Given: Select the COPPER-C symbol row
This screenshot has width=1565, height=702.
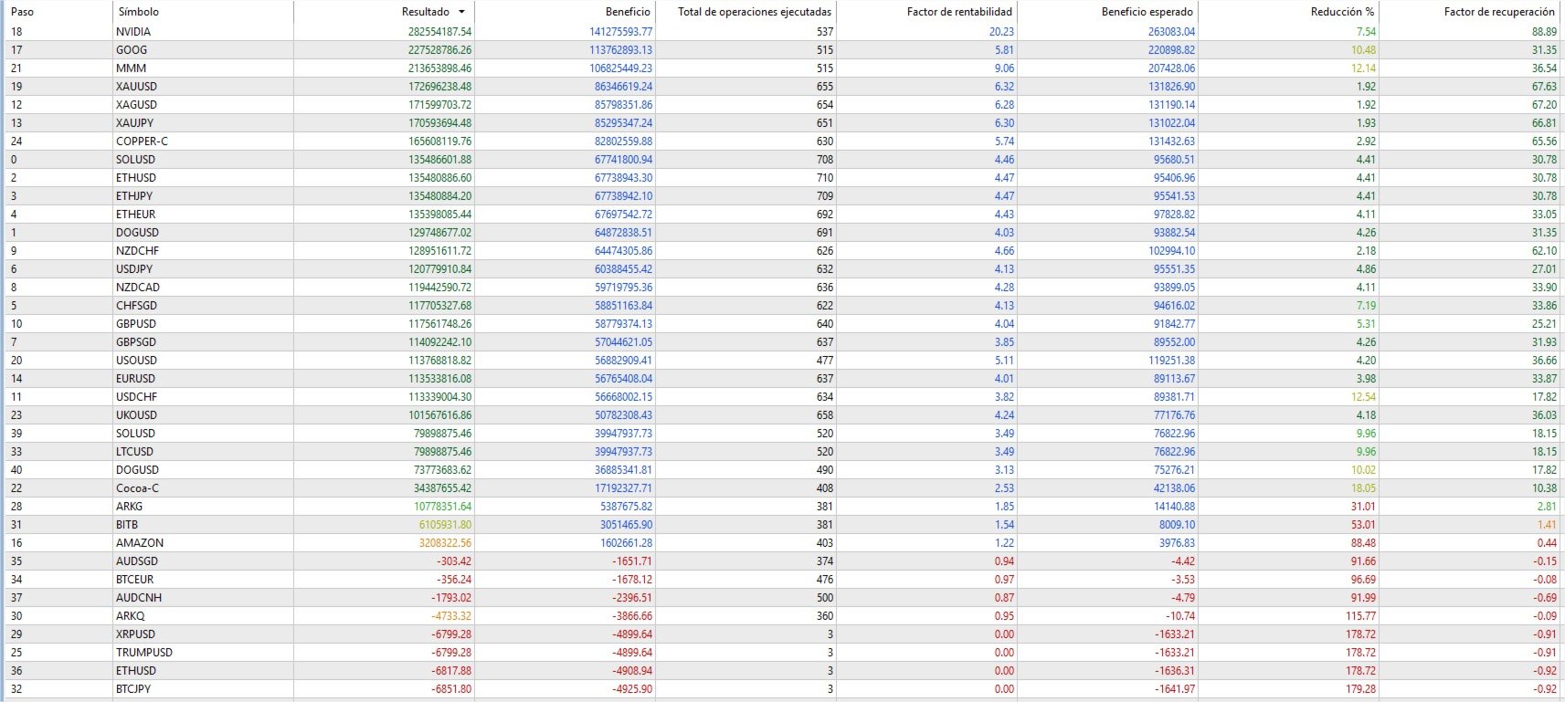Looking at the screenshot, I should pyautogui.click(x=782, y=141).
